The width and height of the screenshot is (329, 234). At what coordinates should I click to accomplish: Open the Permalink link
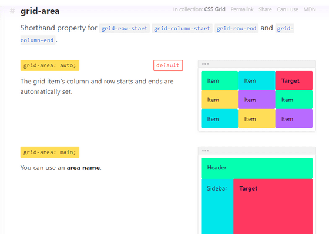coord(242,9)
